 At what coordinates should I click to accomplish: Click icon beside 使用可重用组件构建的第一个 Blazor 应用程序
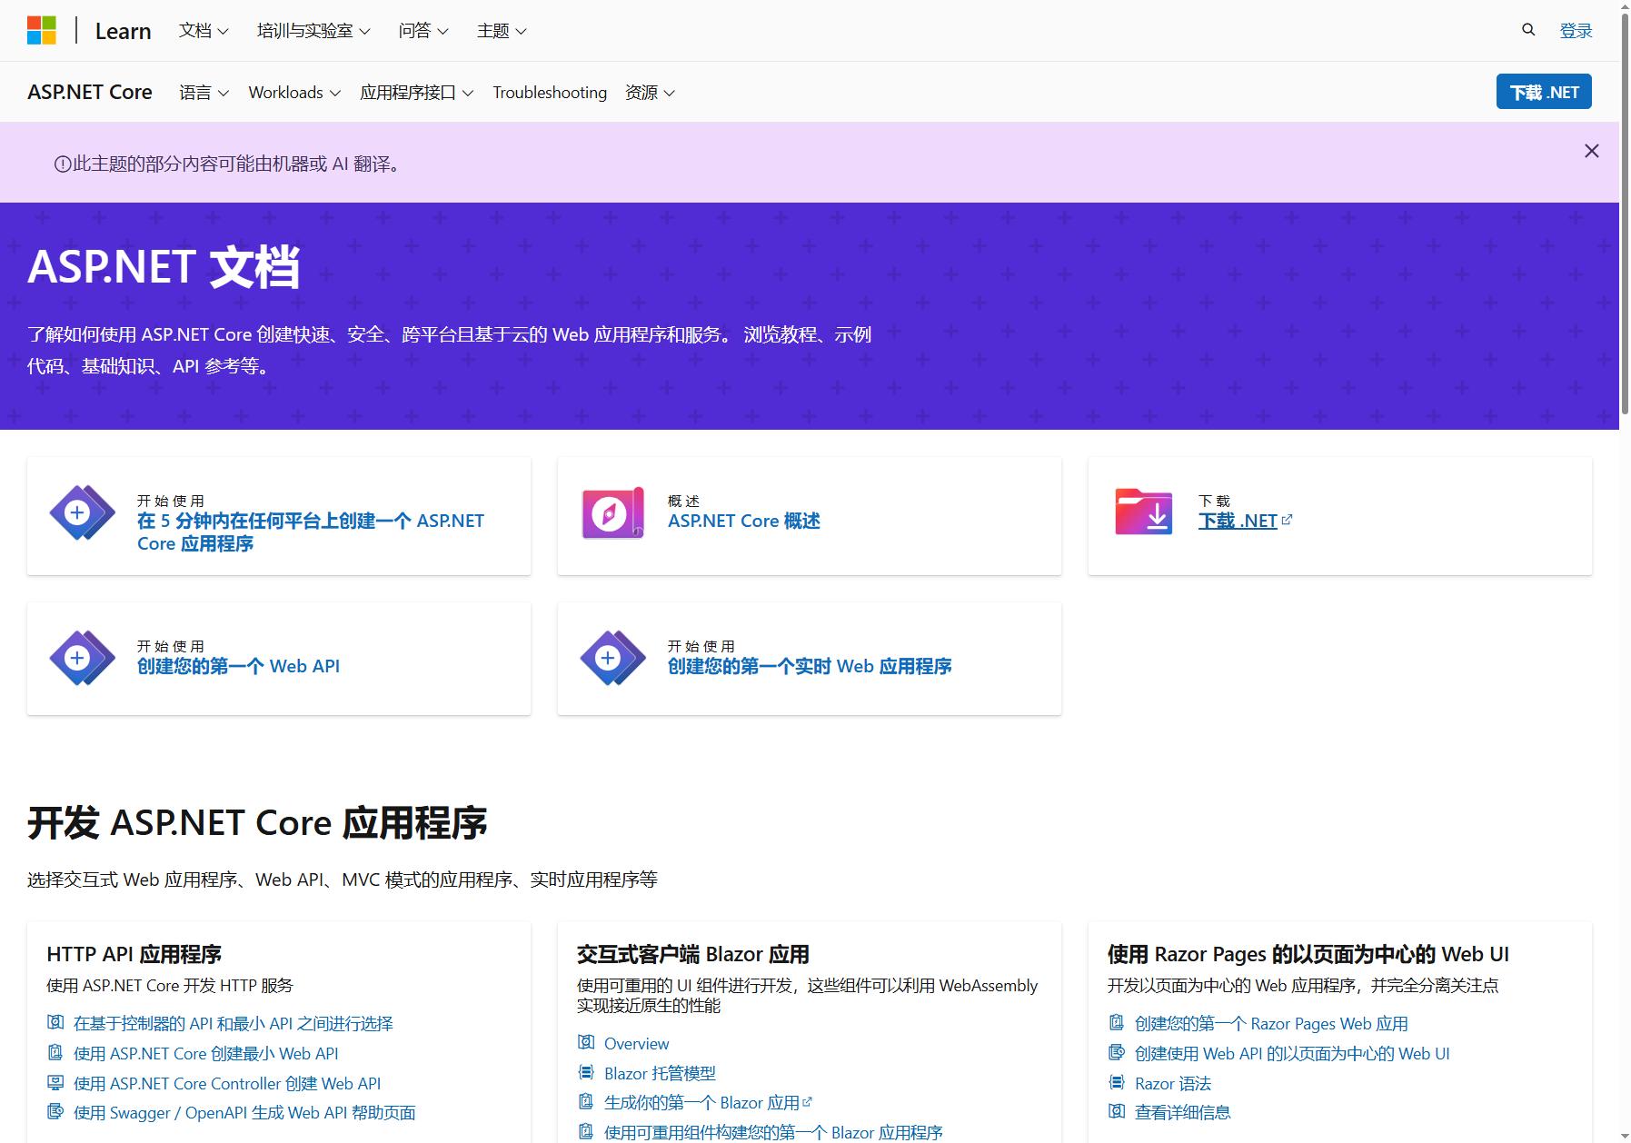(x=586, y=1131)
